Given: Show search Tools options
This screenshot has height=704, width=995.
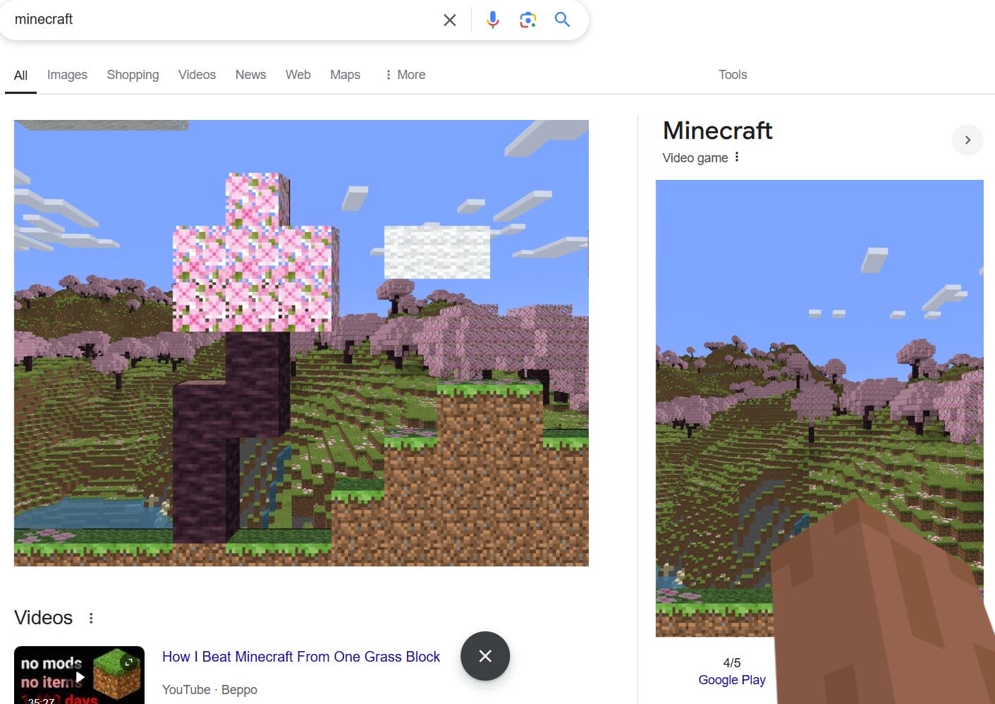Looking at the screenshot, I should (732, 74).
